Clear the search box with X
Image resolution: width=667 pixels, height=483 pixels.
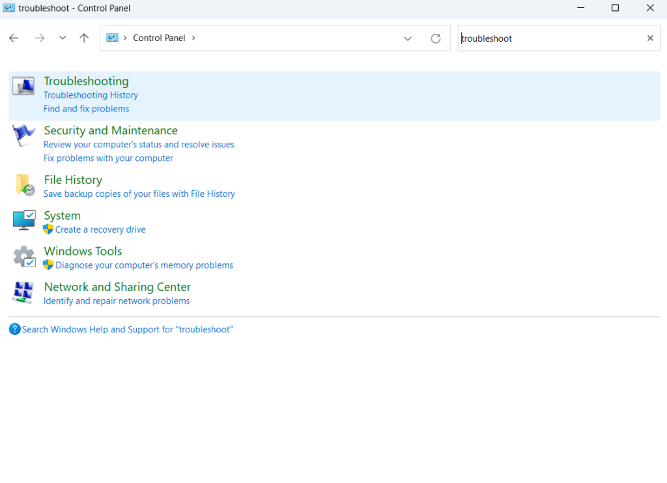649,38
